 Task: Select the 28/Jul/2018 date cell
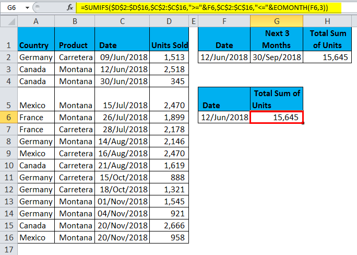pyautogui.click(x=122, y=129)
